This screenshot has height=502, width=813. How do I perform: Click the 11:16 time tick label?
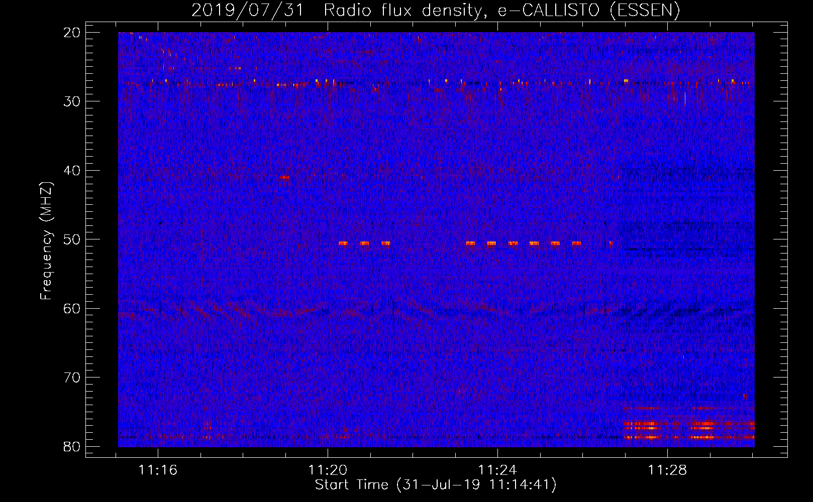[158, 470]
